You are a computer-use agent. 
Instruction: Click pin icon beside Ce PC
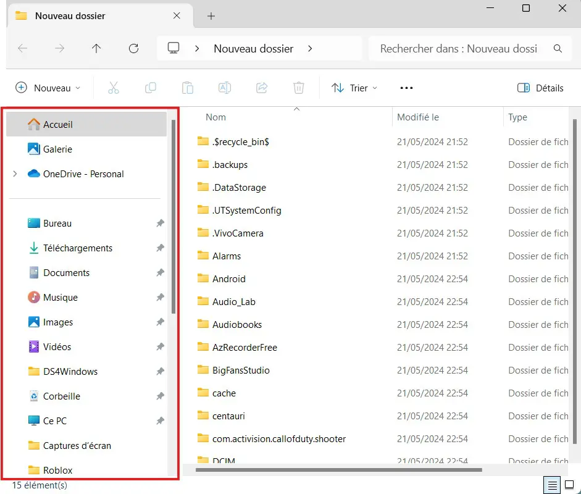pyautogui.click(x=160, y=421)
